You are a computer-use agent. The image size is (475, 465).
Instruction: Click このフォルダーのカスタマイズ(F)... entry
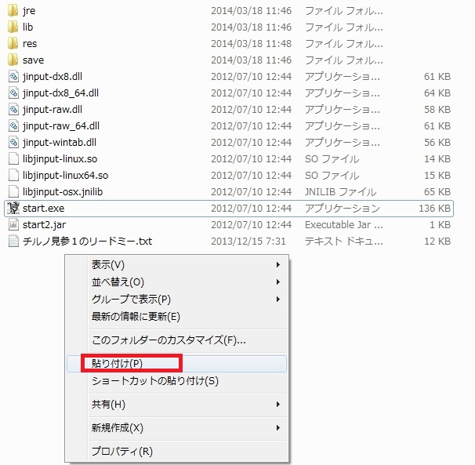point(169,340)
